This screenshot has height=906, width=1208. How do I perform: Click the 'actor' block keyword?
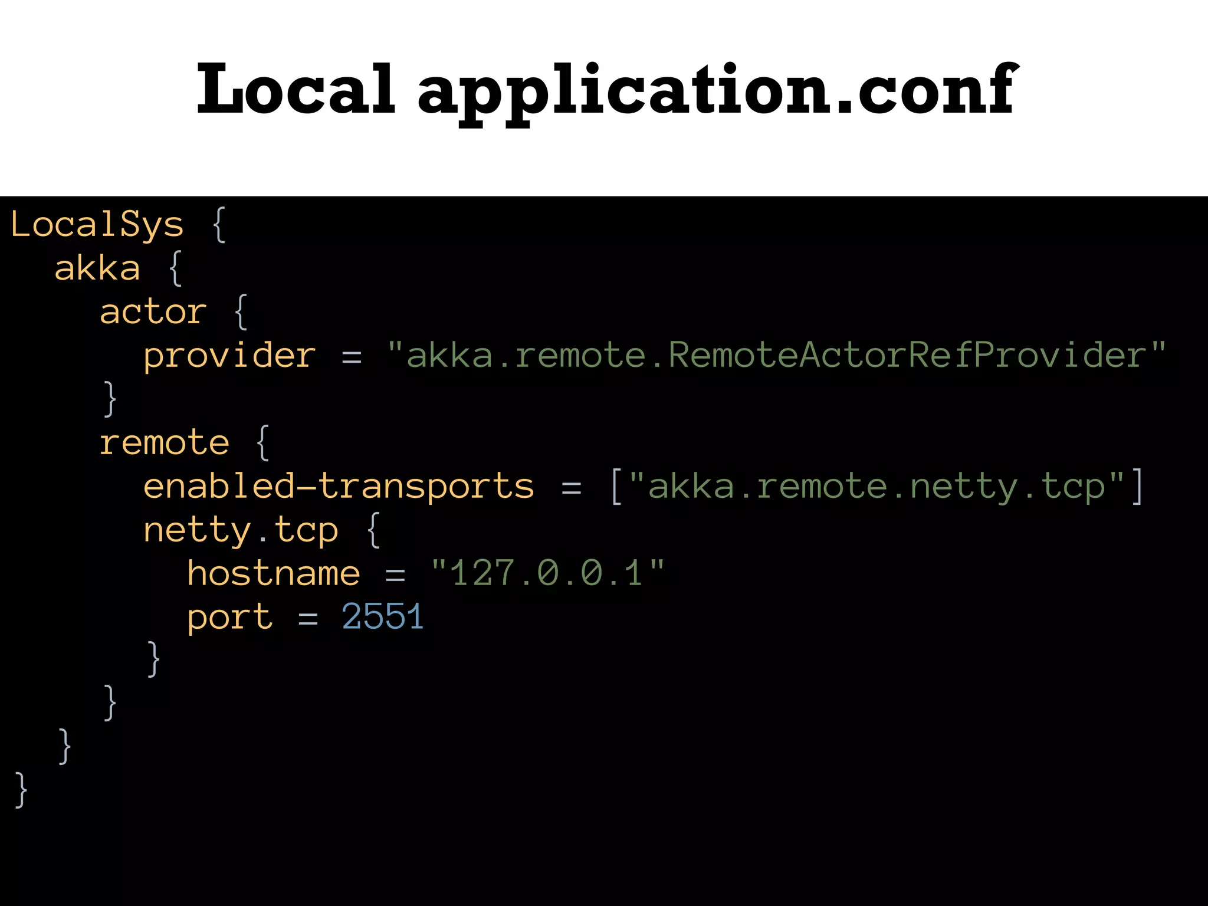[x=153, y=312]
